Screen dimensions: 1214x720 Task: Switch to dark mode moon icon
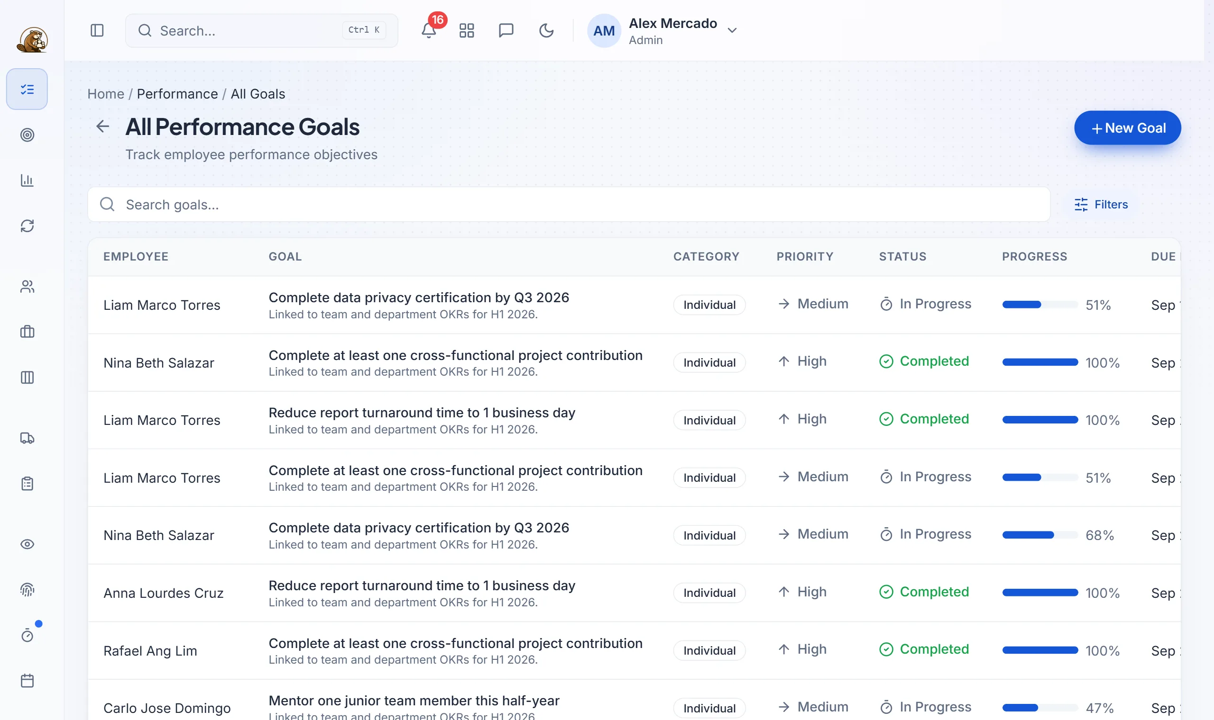(x=546, y=31)
